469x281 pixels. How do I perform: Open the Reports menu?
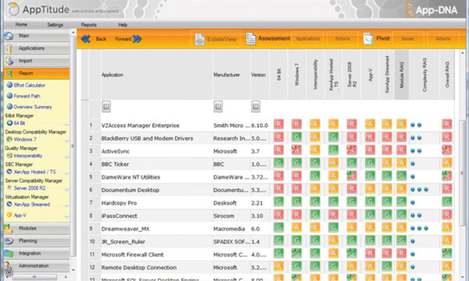point(89,25)
